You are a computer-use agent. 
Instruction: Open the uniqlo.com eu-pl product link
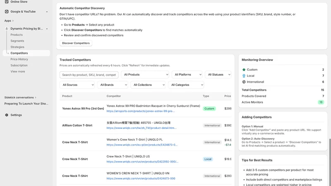click(142, 145)
